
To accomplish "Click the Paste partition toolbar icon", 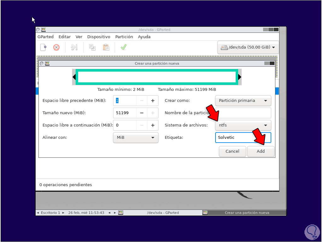I will coord(106,47).
